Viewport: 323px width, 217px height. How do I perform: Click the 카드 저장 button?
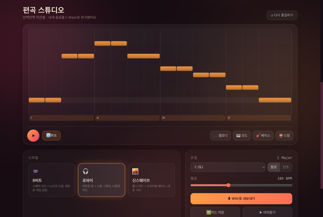215,212
